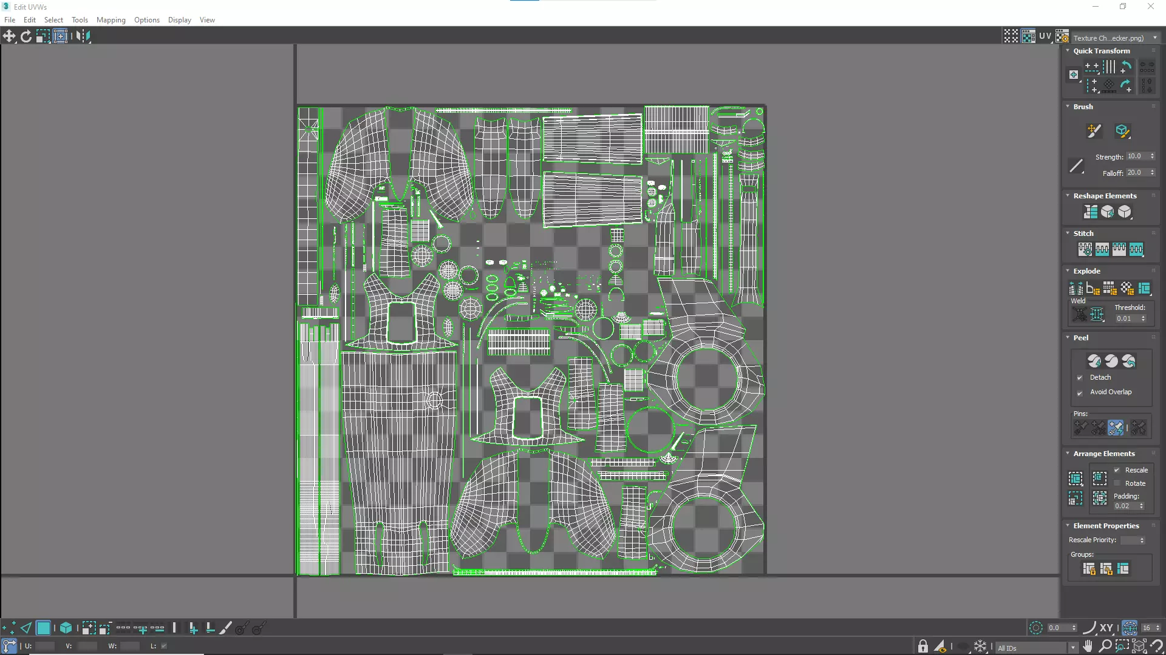This screenshot has height=655, width=1166.
Task: Select the Move Selected Subobject tool
Action: pos(9,36)
